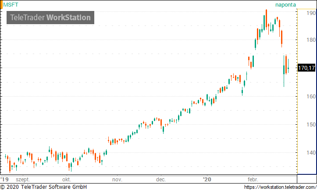Click the 'febr.' date axis label

(253, 180)
